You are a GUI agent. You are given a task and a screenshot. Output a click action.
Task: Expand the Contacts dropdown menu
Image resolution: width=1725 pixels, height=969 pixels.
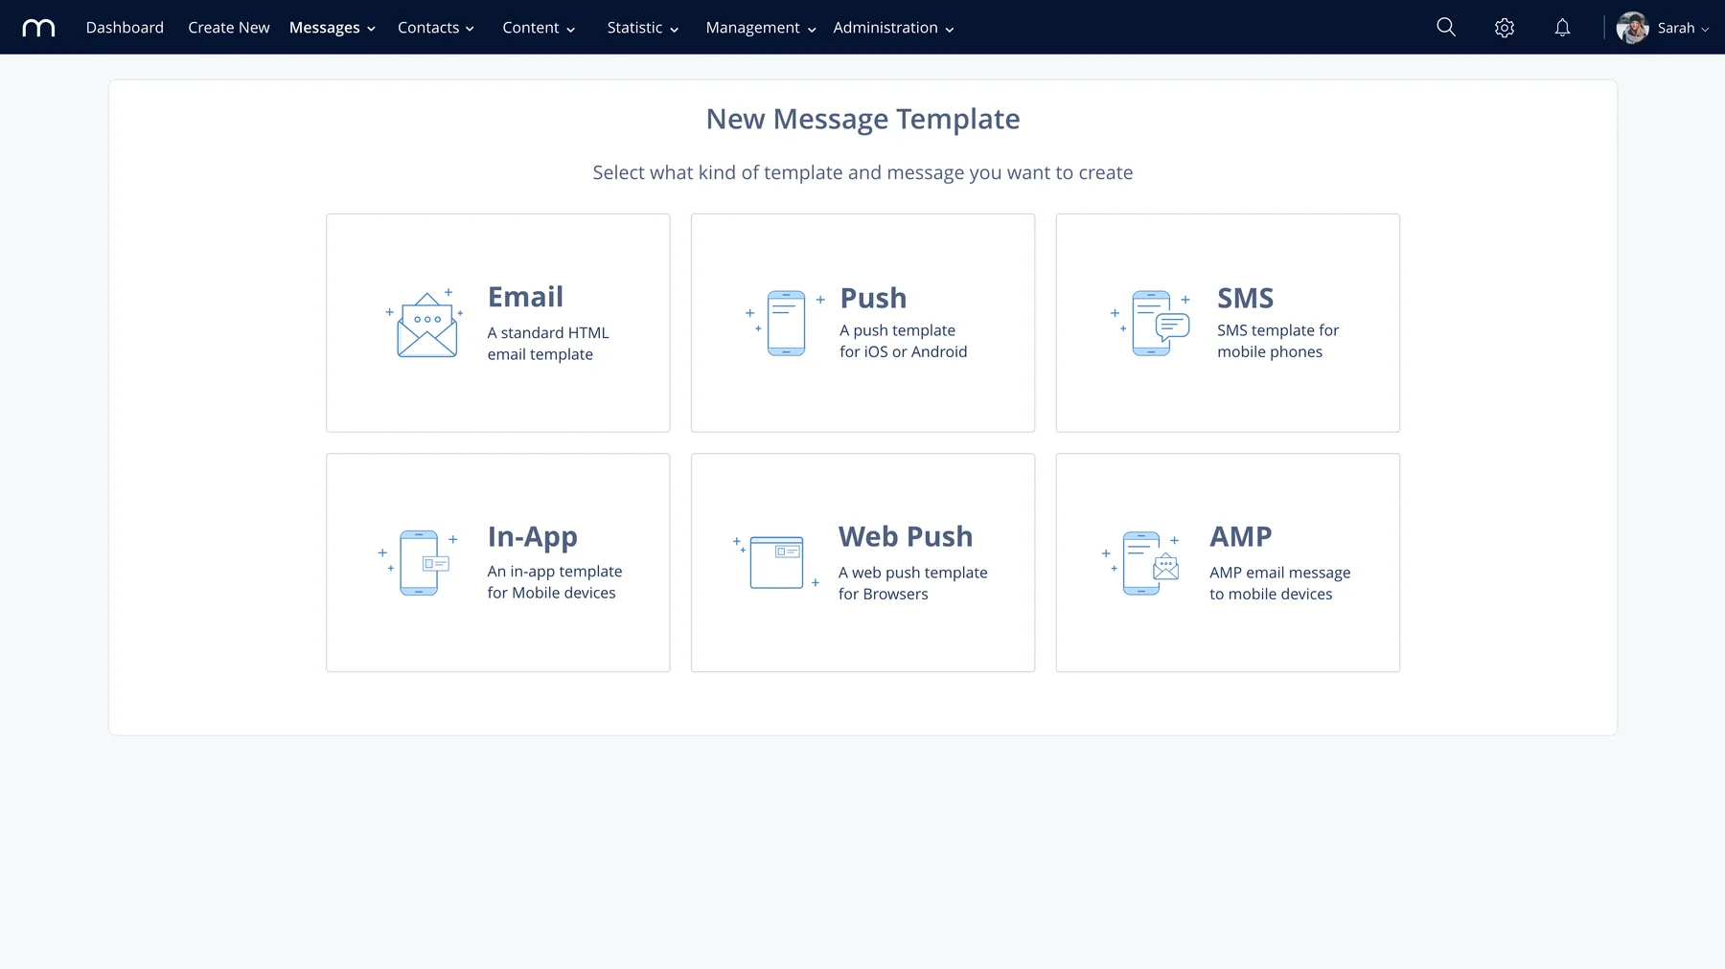coord(436,28)
